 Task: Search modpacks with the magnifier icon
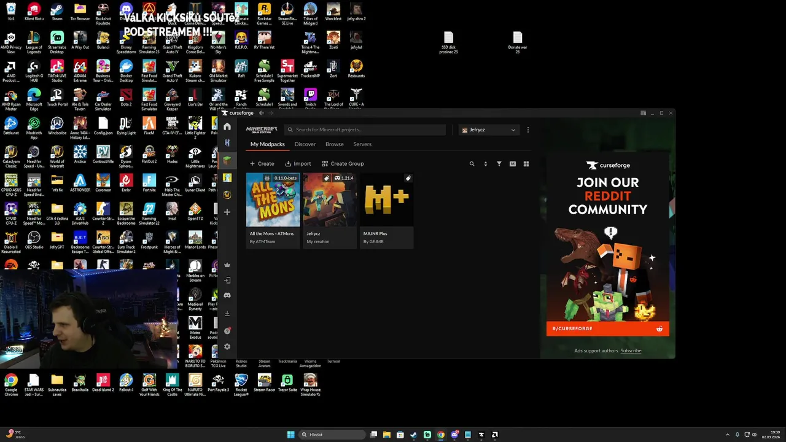[x=472, y=164]
